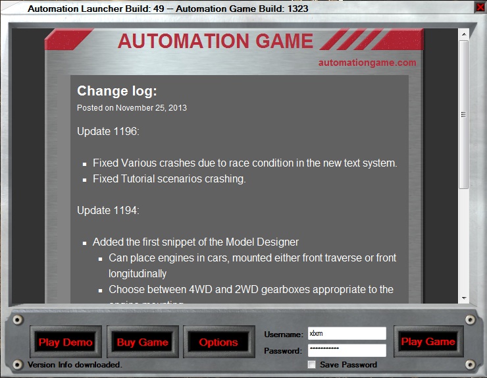
Task: Click 'Fixed Tutorial scenarios crashing.' line
Action: coord(169,178)
